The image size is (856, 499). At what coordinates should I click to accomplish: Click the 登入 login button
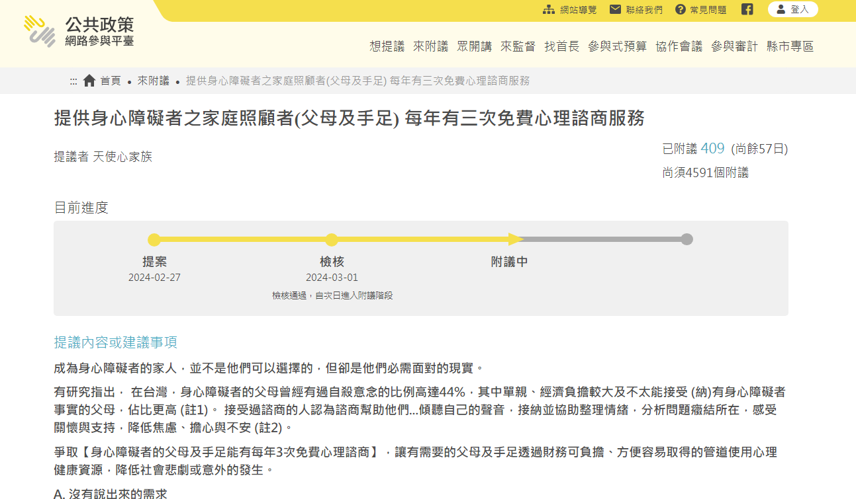[x=792, y=9]
